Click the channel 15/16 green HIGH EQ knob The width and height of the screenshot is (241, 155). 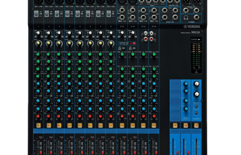154,54
